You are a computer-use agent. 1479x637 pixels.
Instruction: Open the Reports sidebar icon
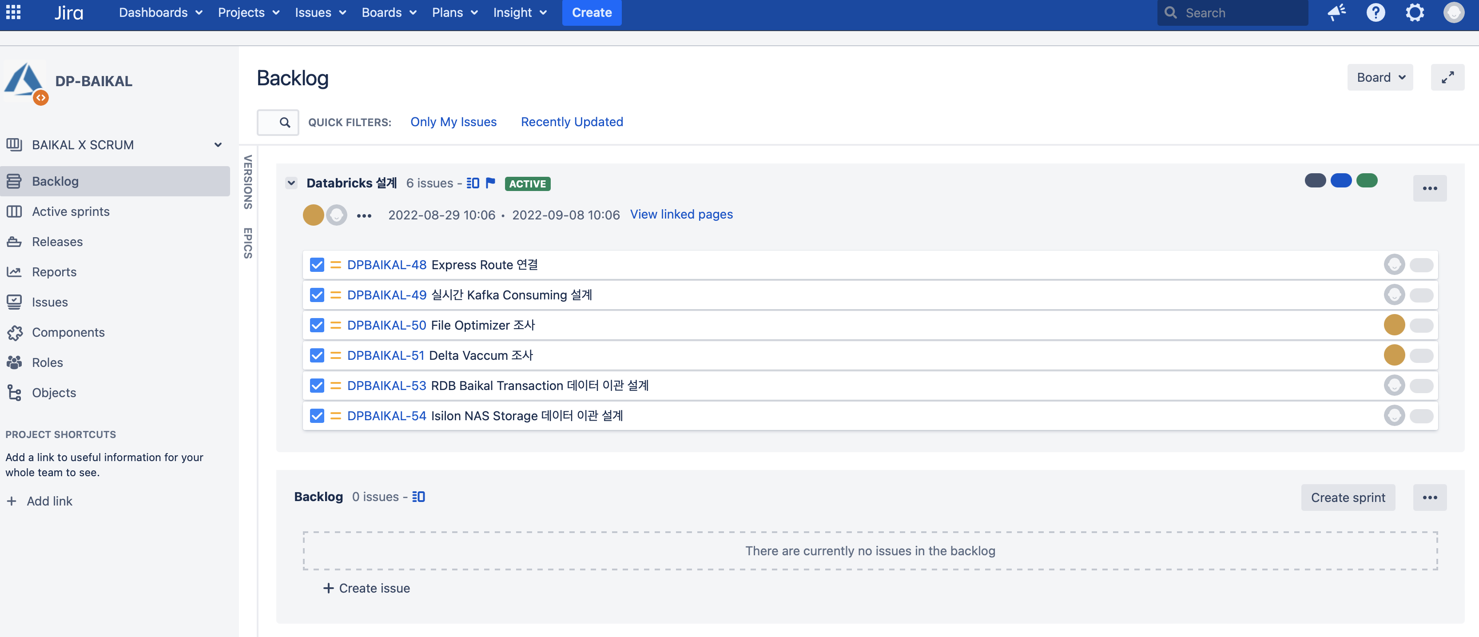point(14,272)
